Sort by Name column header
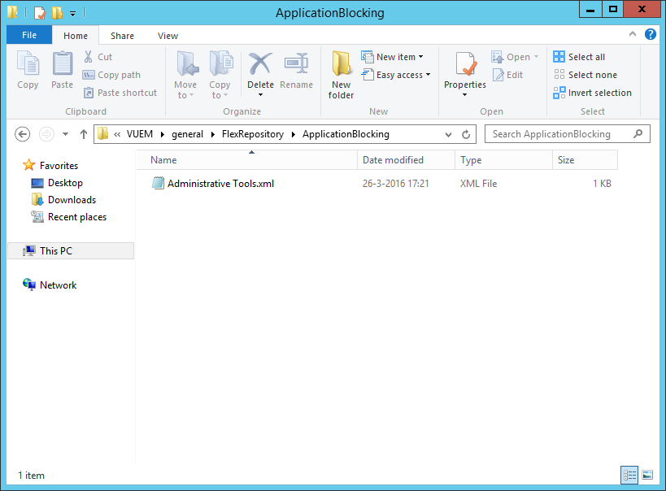666x491 pixels. point(247,160)
